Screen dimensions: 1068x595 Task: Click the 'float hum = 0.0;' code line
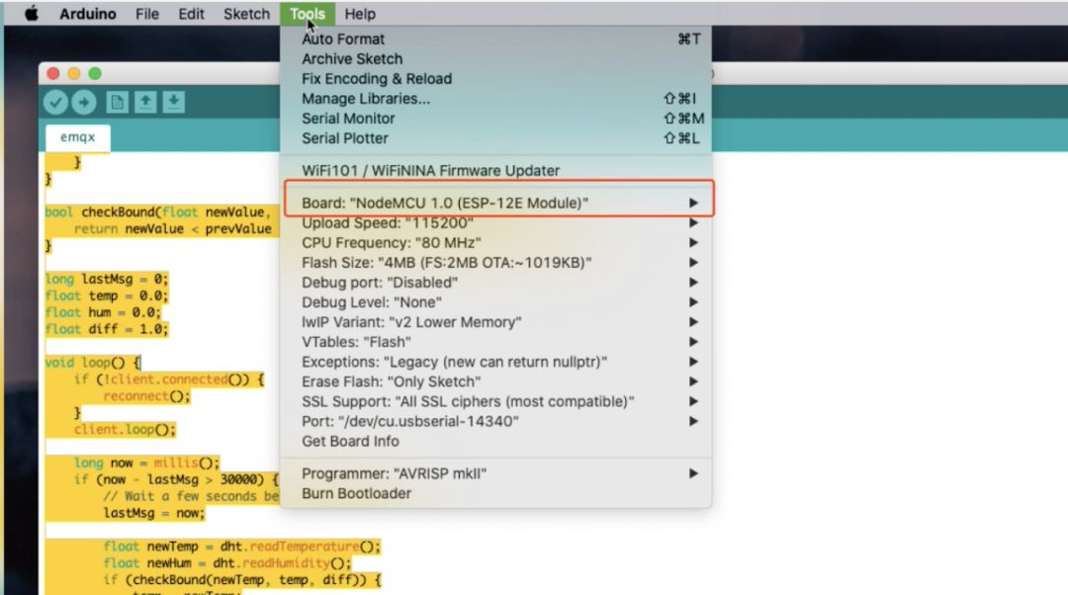click(104, 312)
